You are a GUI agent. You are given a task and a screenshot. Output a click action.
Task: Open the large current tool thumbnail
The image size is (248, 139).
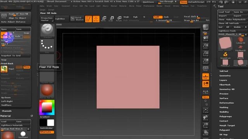point(226,44)
